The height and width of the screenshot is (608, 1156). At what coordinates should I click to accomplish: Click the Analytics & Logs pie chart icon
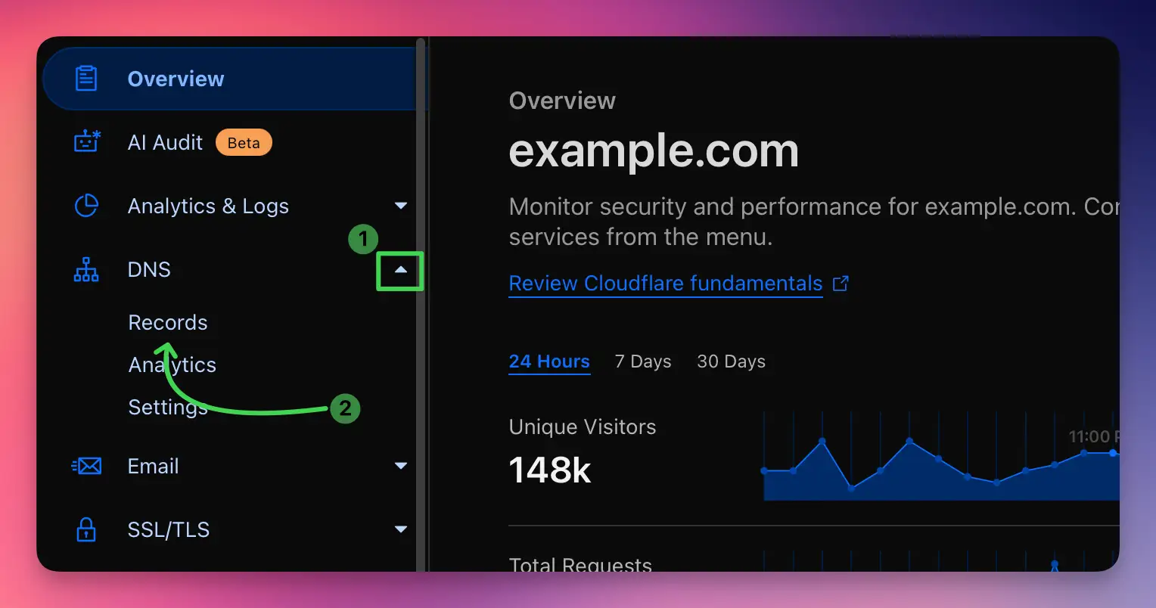(86, 206)
